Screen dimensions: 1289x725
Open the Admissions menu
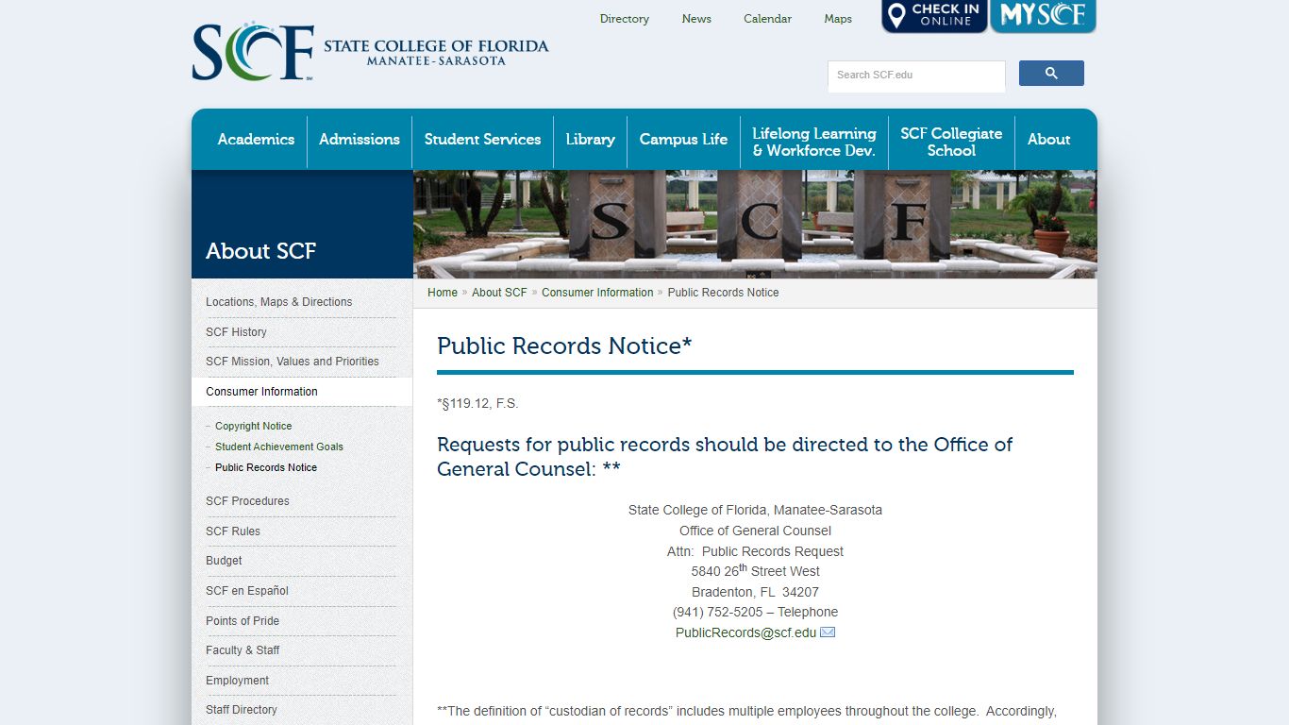360,140
